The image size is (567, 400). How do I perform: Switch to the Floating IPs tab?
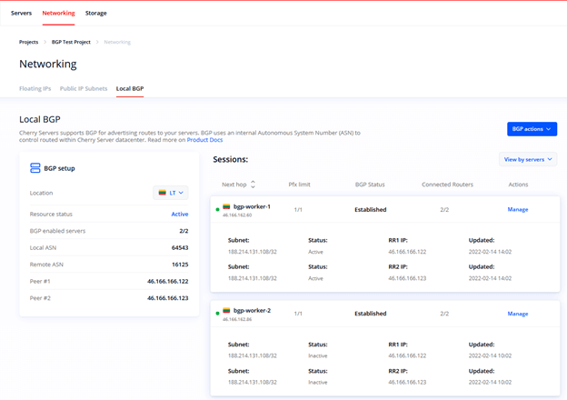coord(35,89)
